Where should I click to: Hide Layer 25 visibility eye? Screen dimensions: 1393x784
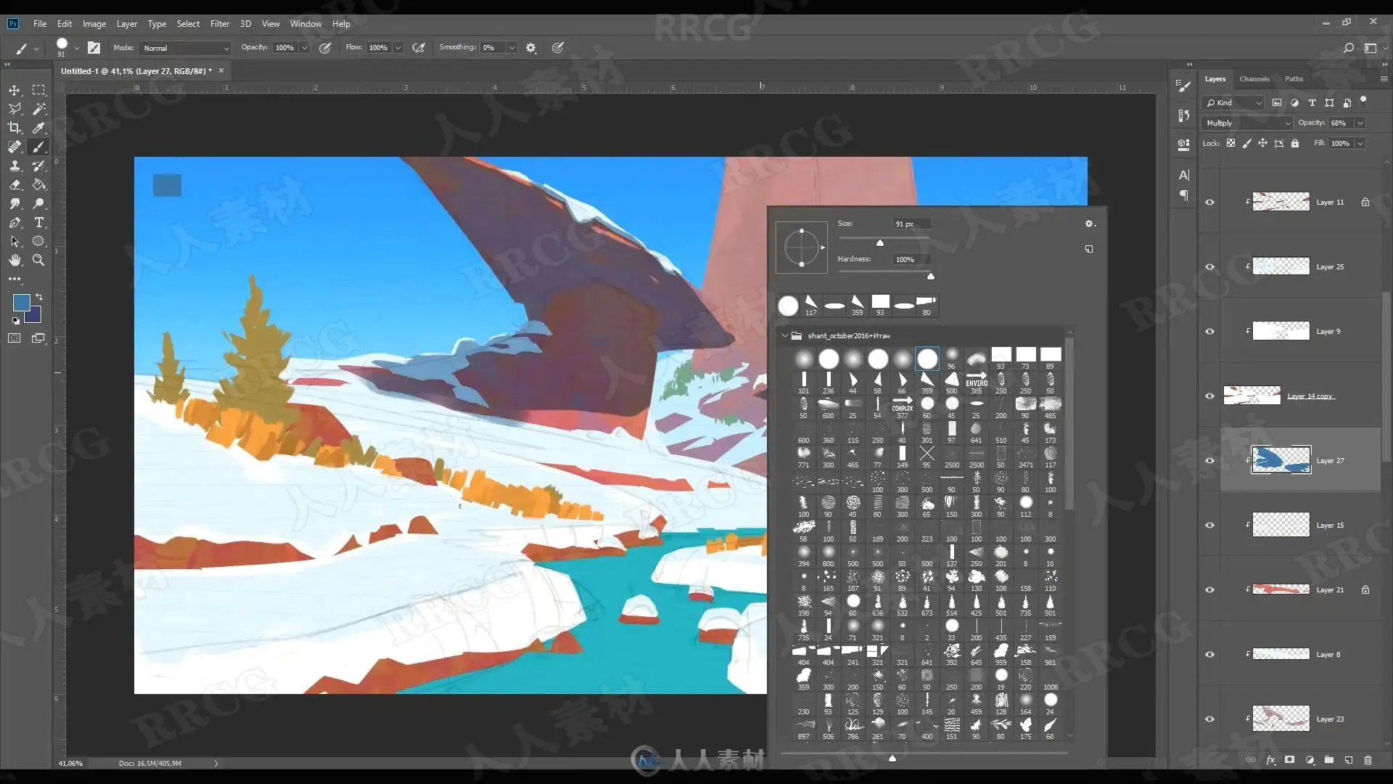(1209, 267)
